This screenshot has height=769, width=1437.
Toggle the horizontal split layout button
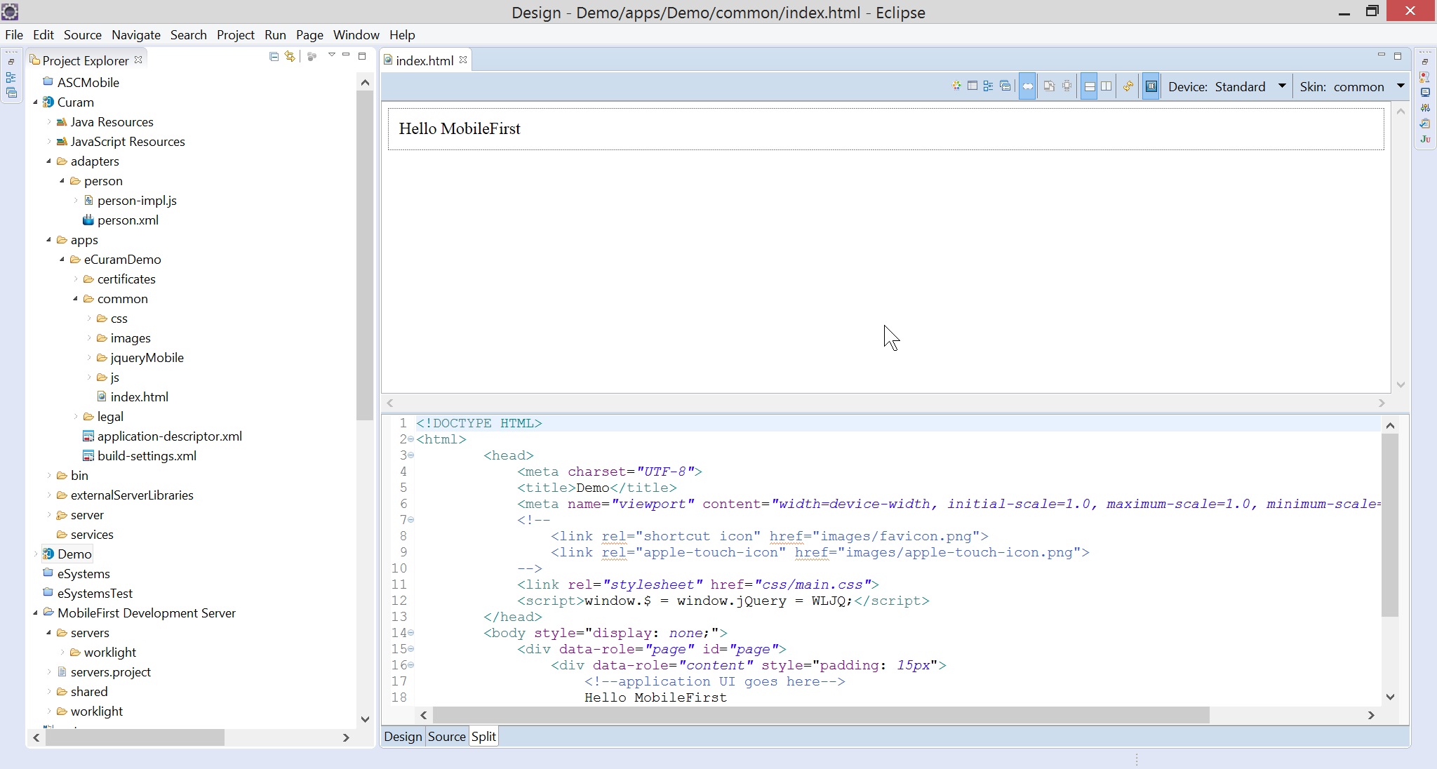(x=1089, y=86)
